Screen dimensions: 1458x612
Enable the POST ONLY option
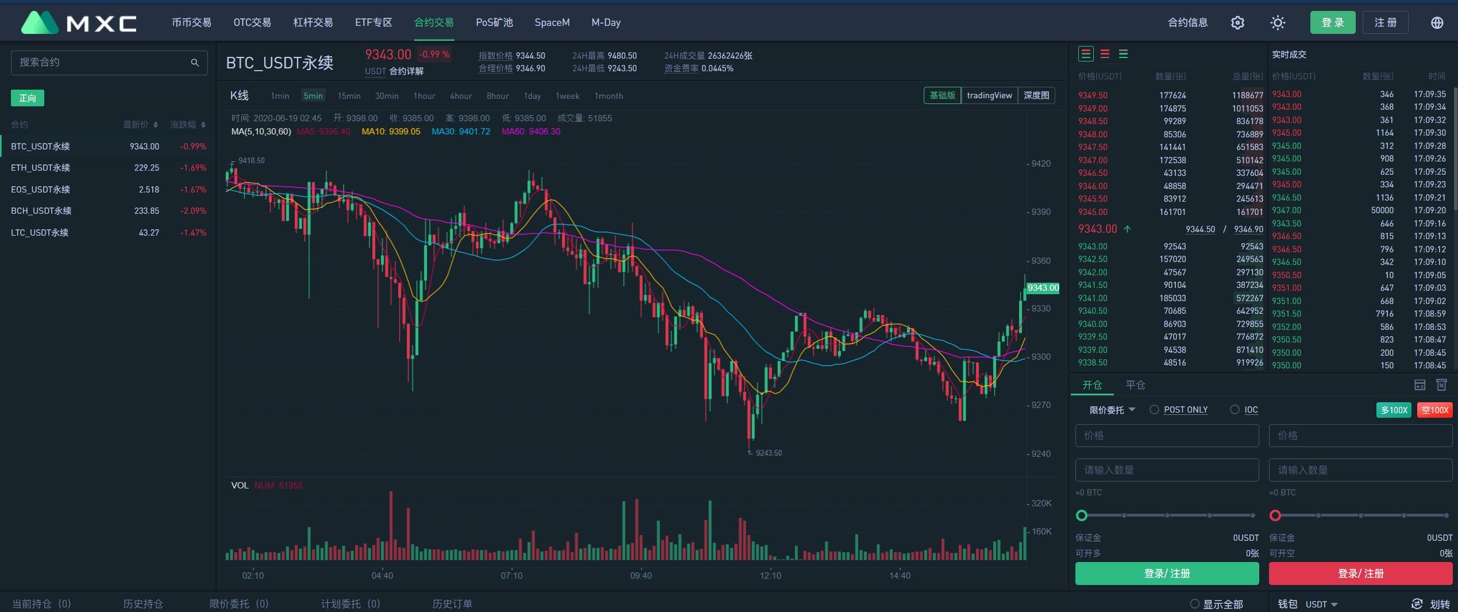pos(1154,410)
